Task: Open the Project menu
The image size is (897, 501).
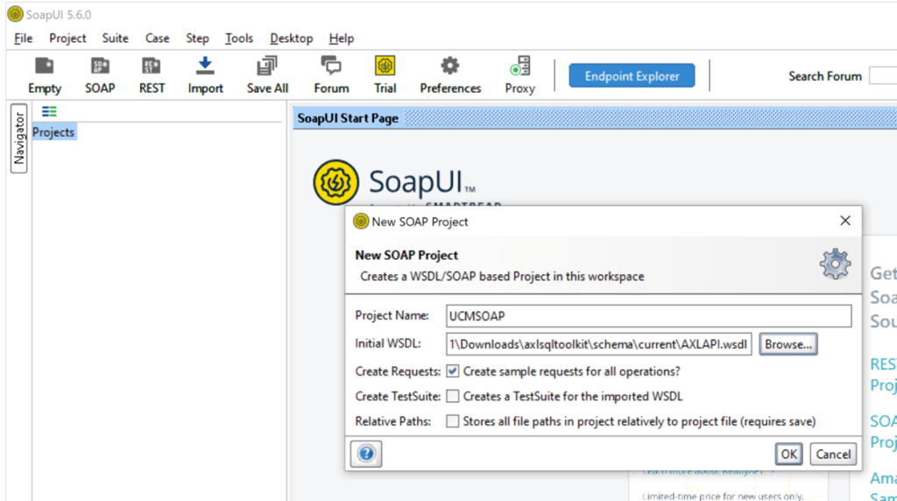Action: [x=67, y=39]
